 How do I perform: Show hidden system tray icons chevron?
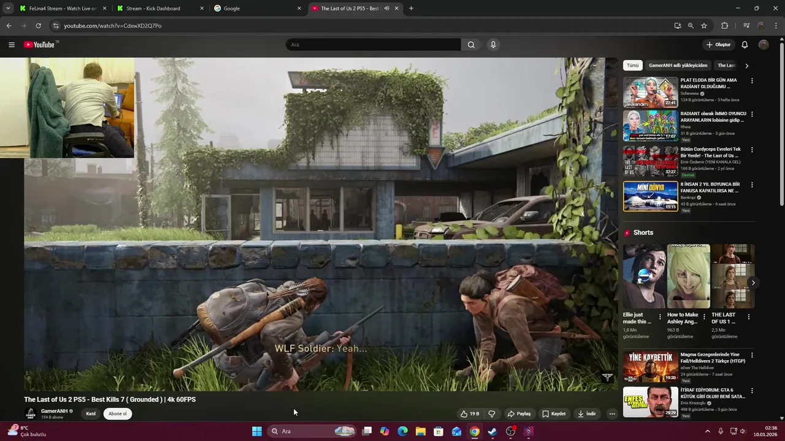click(707, 431)
